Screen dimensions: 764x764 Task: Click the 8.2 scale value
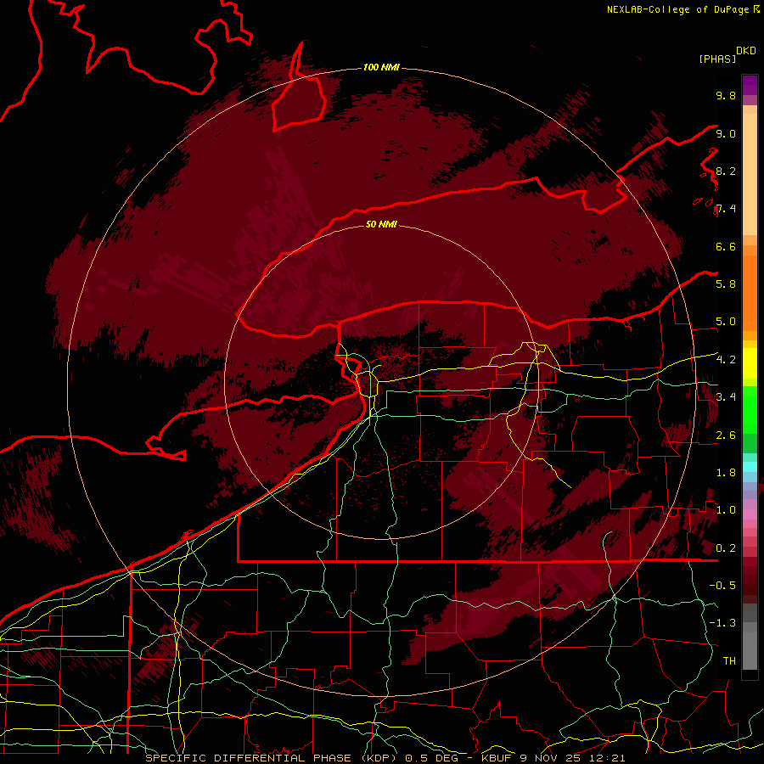click(726, 171)
